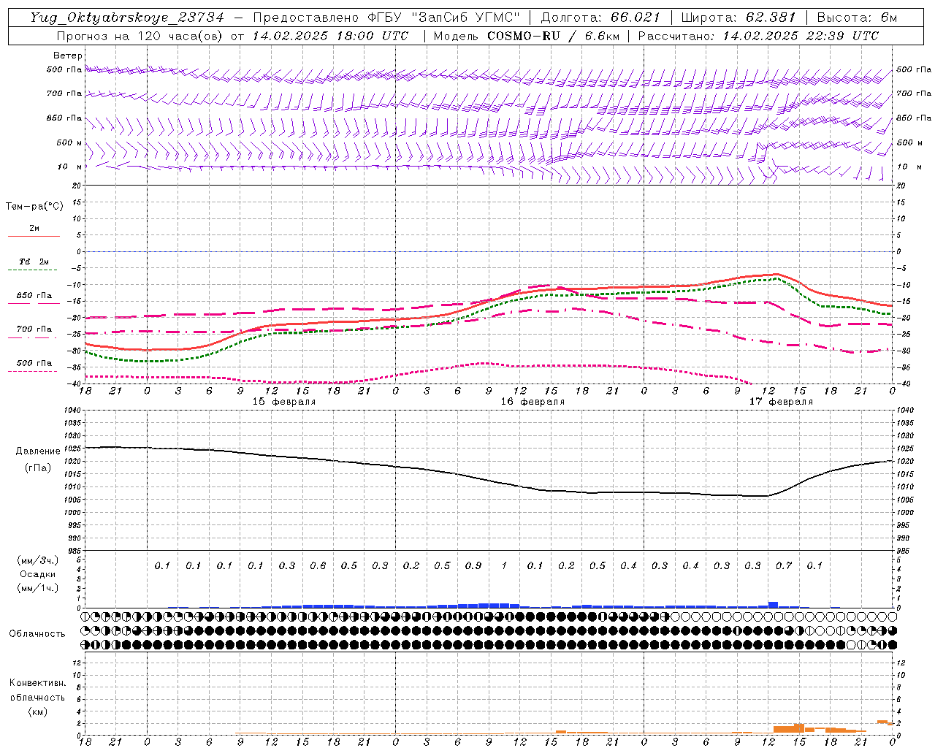Click precipitation value "0.6"
This screenshot has height=748, width=935.
tap(318, 565)
